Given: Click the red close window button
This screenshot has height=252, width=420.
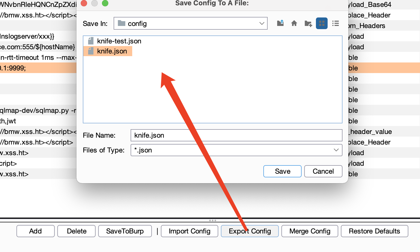Looking at the screenshot, I should click(84, 3).
